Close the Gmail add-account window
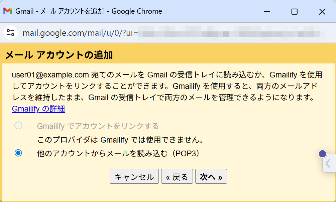336x202 pixels. [322, 12]
